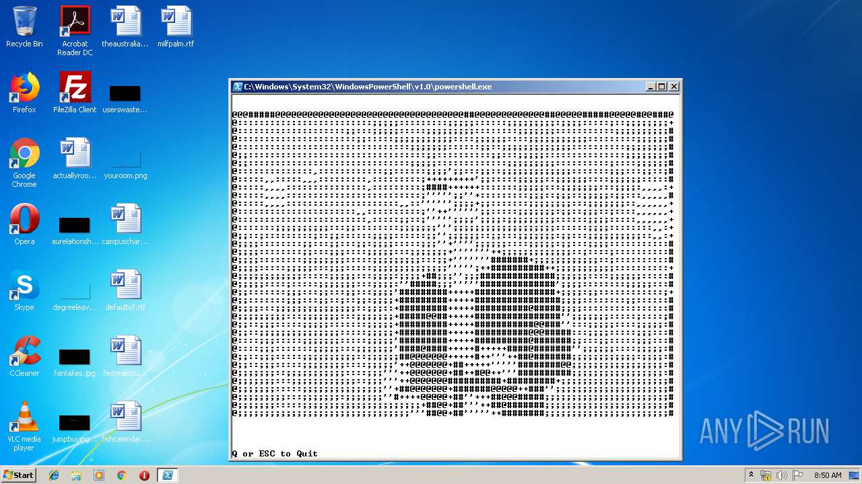The height and width of the screenshot is (484, 862).
Task: Close the PowerShell window
Action: pyautogui.click(x=674, y=87)
